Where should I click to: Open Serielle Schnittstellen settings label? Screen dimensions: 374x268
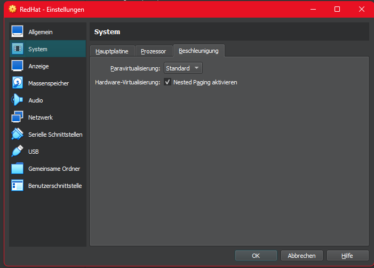click(55, 135)
